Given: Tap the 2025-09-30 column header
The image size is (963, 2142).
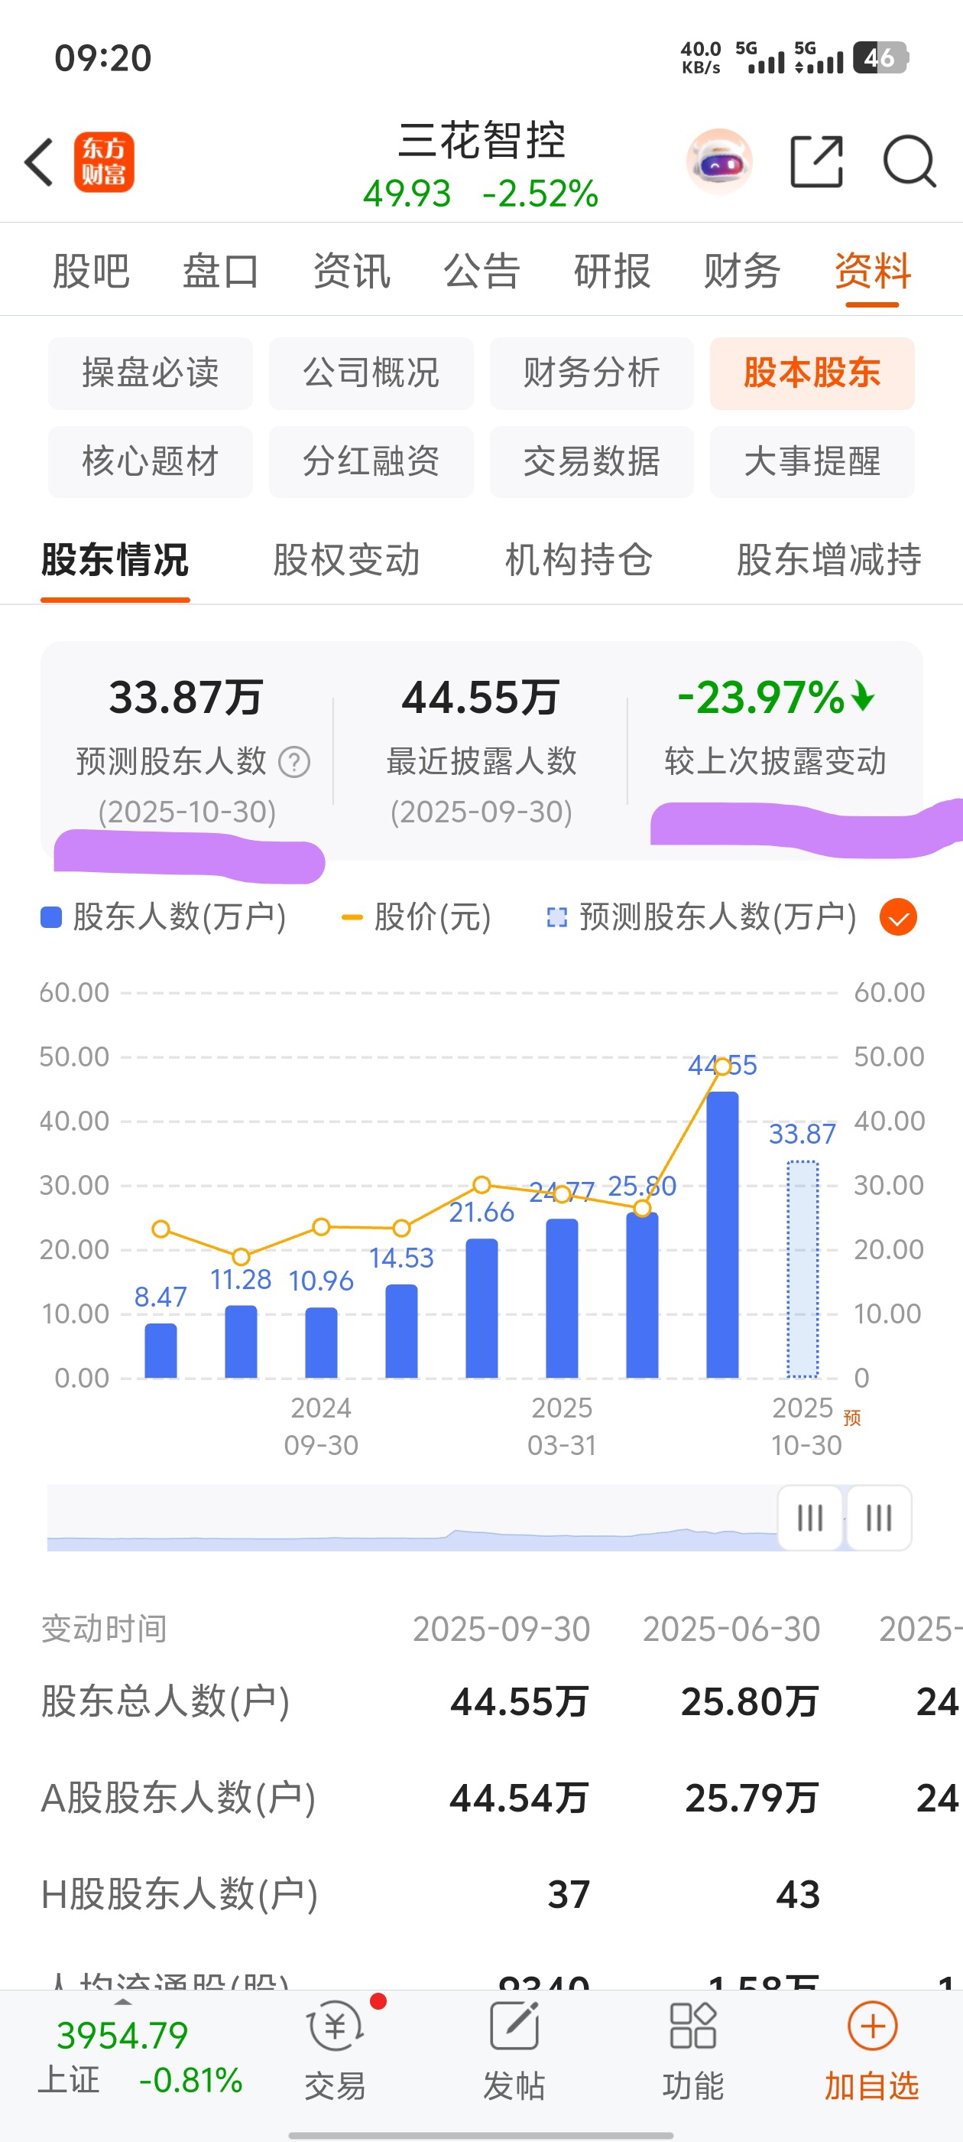Looking at the screenshot, I should click(x=502, y=1629).
